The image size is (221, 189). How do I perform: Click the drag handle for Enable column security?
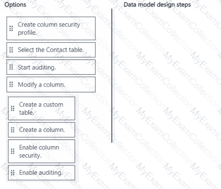pos(13,151)
